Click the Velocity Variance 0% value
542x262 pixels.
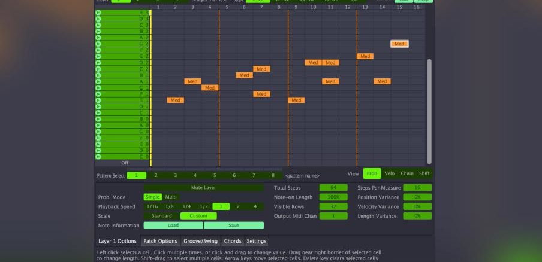coord(417,206)
